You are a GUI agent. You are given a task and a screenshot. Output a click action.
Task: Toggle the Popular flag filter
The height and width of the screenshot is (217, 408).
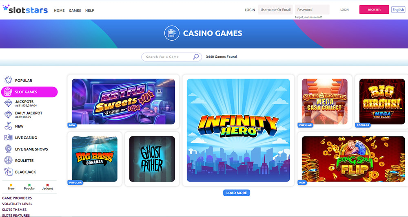click(x=29, y=187)
